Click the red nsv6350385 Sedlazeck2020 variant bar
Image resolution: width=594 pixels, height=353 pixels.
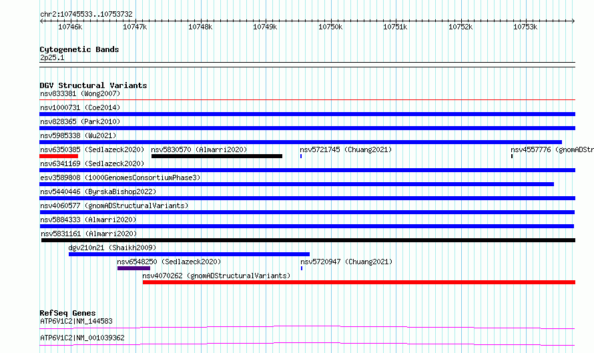tap(59, 156)
